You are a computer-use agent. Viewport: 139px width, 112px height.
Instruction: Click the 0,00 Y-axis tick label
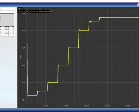[23, 100]
